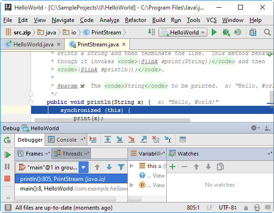This screenshot has width=274, height=213.
Task: Change UTF-8 file encoding selector
Action: click(228, 208)
